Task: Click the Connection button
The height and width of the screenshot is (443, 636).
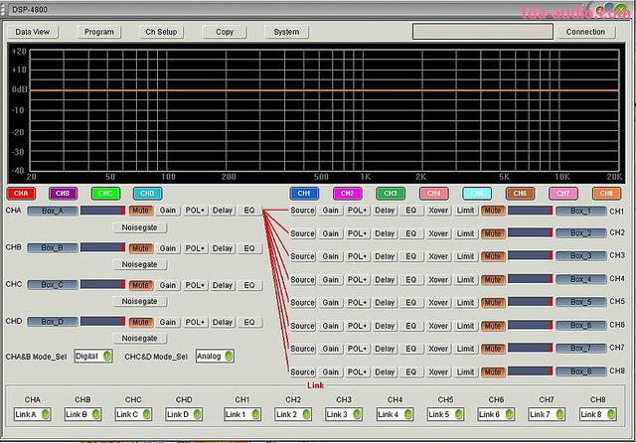Action: (x=585, y=32)
